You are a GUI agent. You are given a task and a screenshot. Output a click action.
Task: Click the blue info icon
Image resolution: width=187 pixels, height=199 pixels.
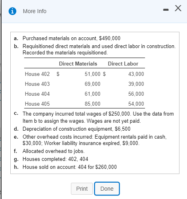coord(12,11)
